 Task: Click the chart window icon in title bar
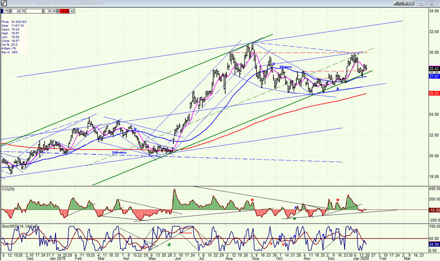click(x=3, y=4)
